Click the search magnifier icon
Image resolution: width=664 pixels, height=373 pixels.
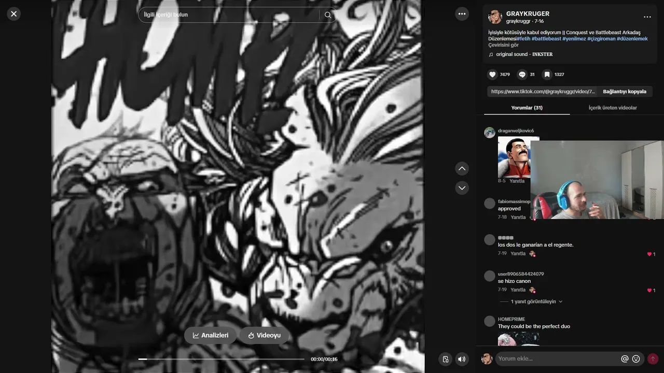tap(328, 15)
